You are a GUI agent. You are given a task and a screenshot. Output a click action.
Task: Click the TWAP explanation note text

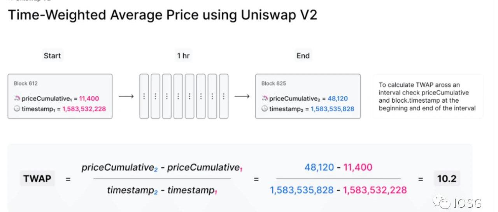(427, 96)
